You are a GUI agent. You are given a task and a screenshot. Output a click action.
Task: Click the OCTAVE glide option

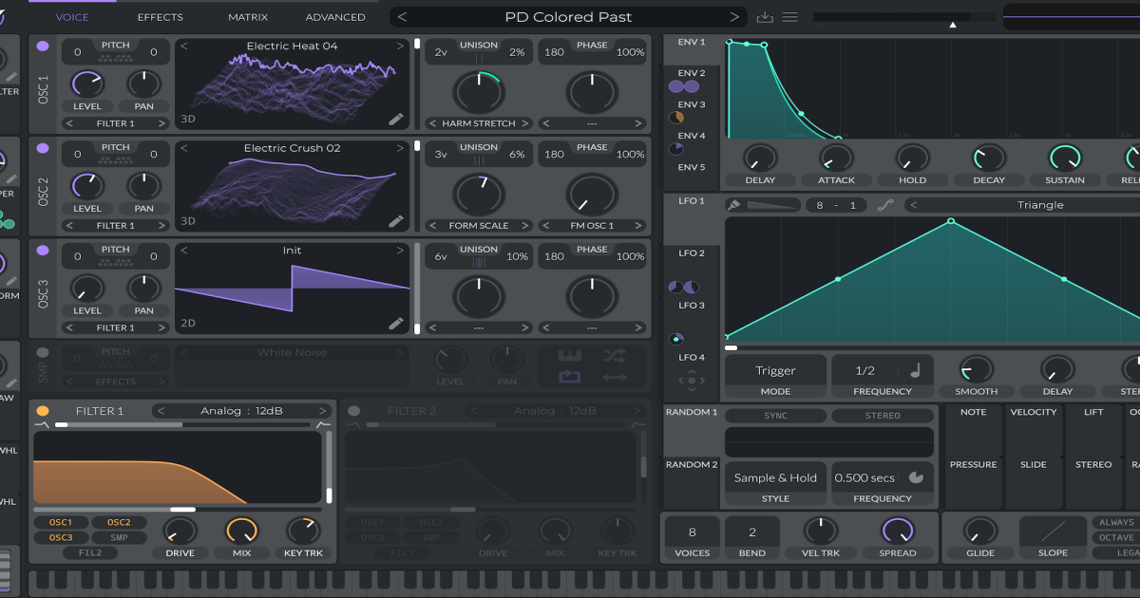(1116, 537)
